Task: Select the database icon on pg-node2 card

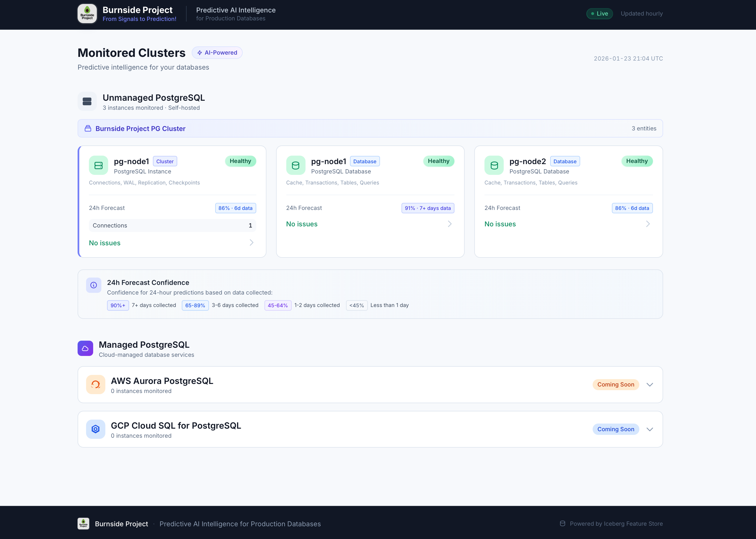Action: [494, 165]
